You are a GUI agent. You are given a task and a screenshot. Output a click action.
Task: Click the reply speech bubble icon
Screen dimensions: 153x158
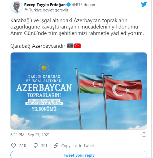36,145
